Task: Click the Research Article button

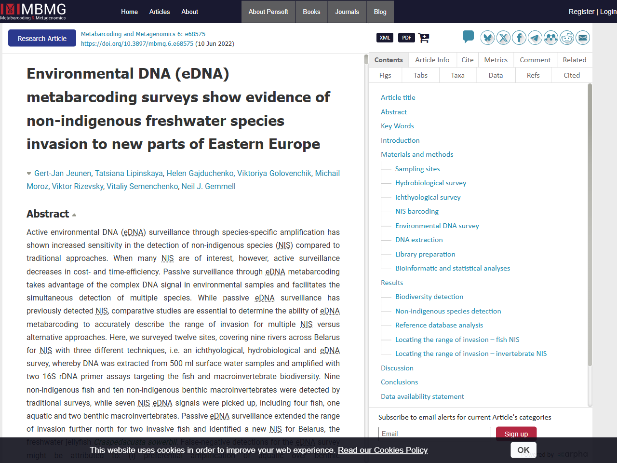Action: pyautogui.click(x=42, y=38)
